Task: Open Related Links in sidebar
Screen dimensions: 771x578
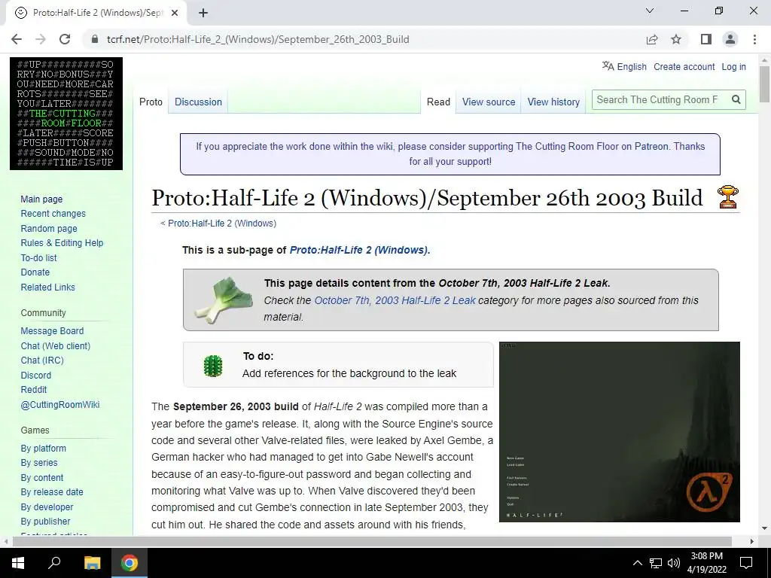Action: pyautogui.click(x=47, y=287)
